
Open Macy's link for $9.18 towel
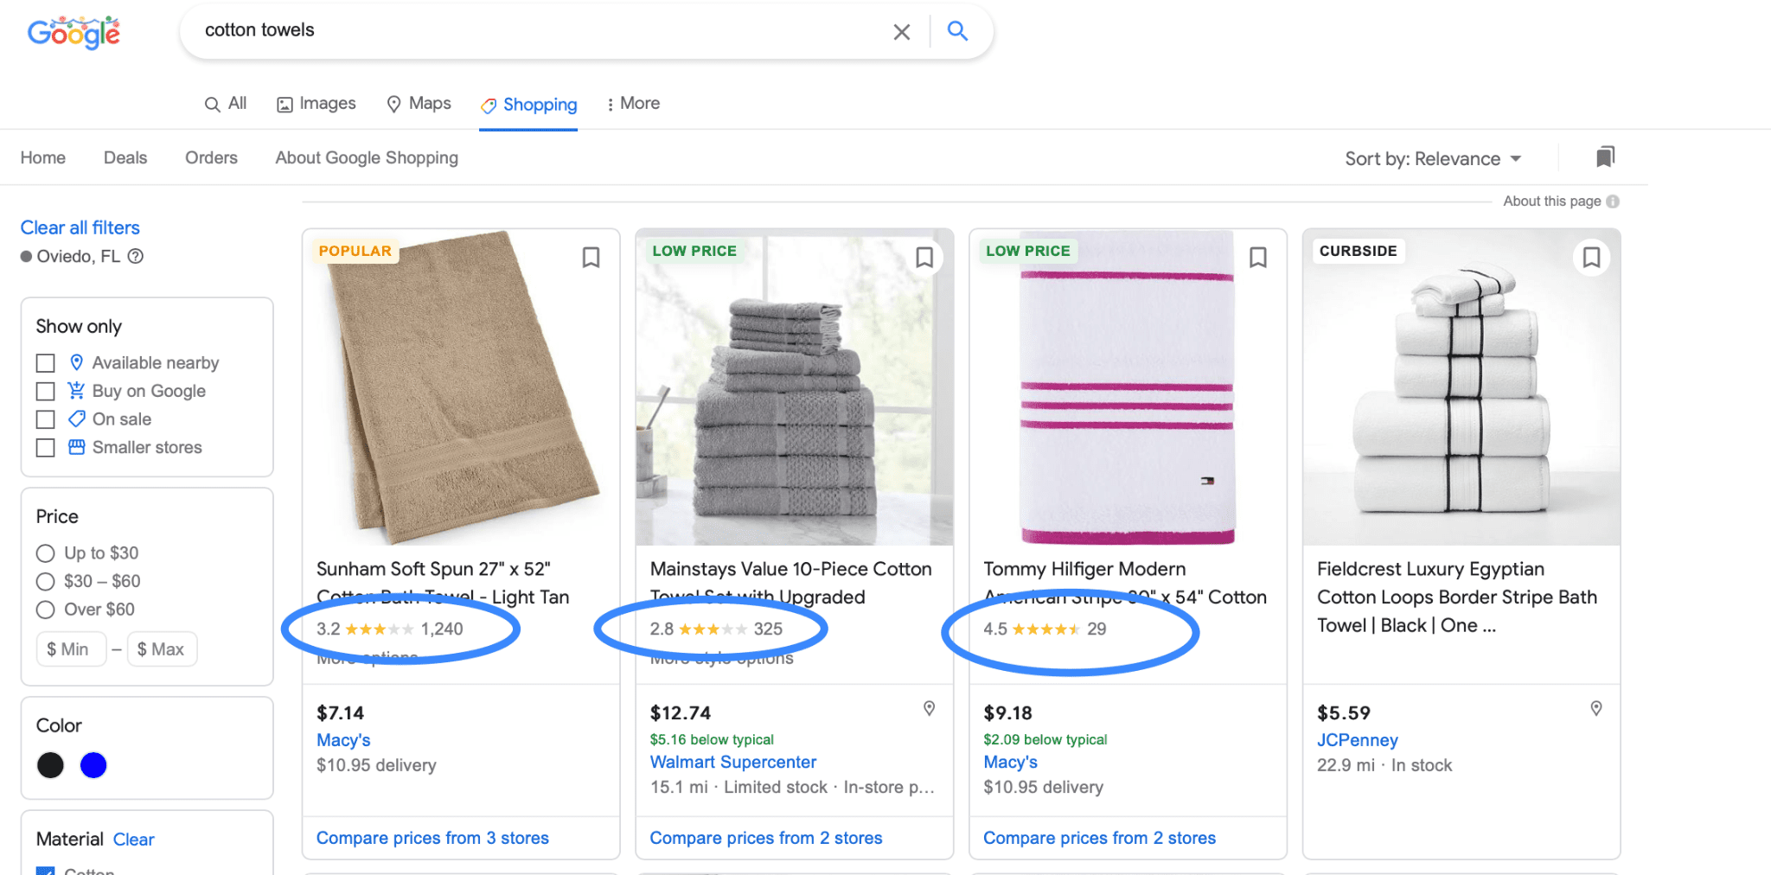pyautogui.click(x=1010, y=762)
